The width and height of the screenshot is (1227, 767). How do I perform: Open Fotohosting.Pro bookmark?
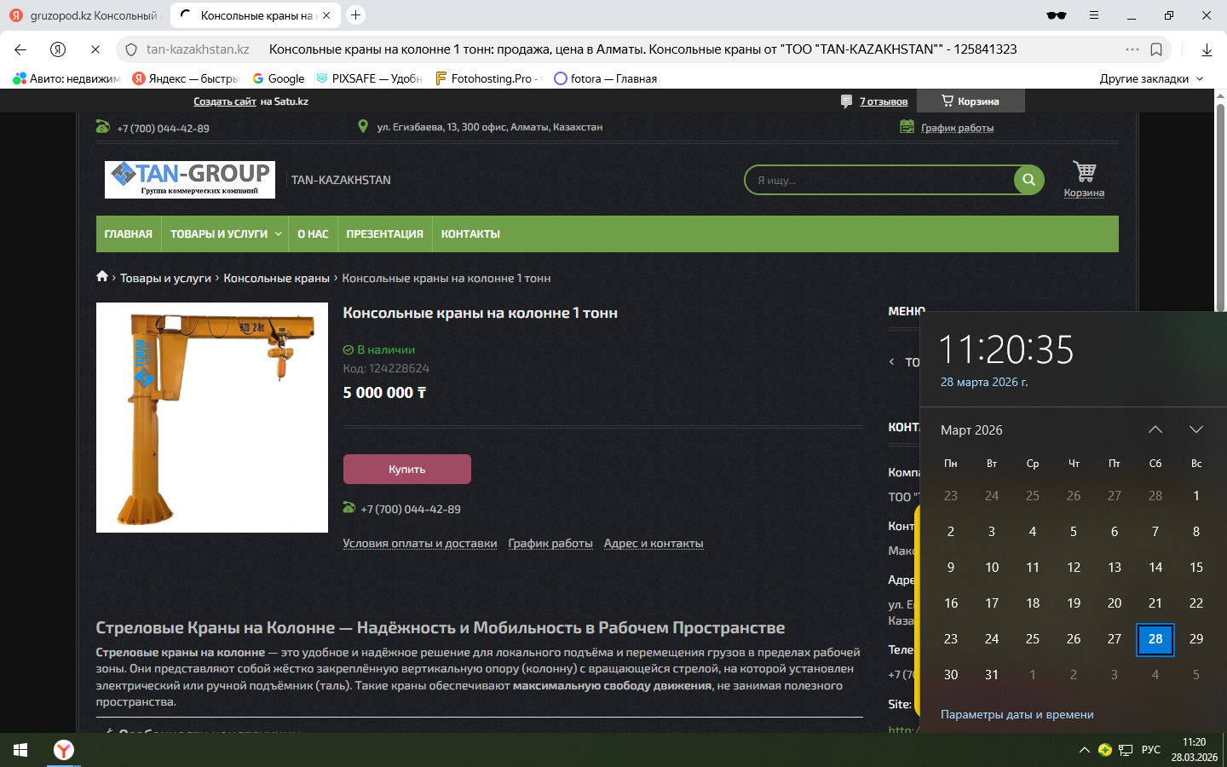487,78
